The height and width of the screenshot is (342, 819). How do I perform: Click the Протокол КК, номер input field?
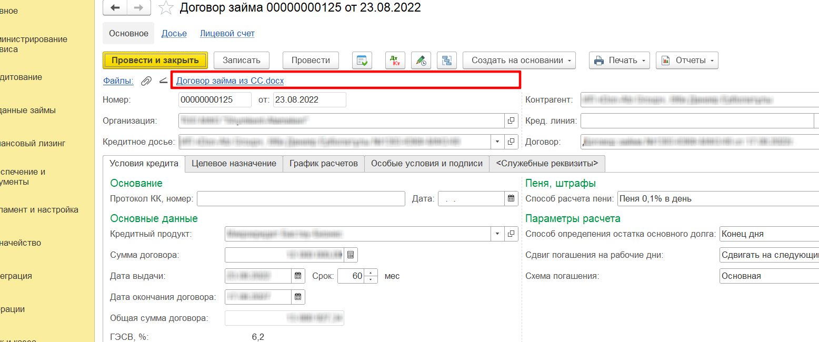point(301,199)
